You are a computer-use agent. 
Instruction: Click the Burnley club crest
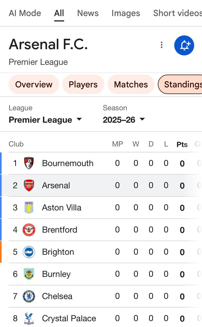[29, 274]
